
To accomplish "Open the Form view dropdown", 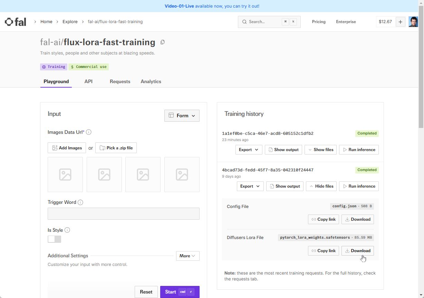I will tap(182, 116).
